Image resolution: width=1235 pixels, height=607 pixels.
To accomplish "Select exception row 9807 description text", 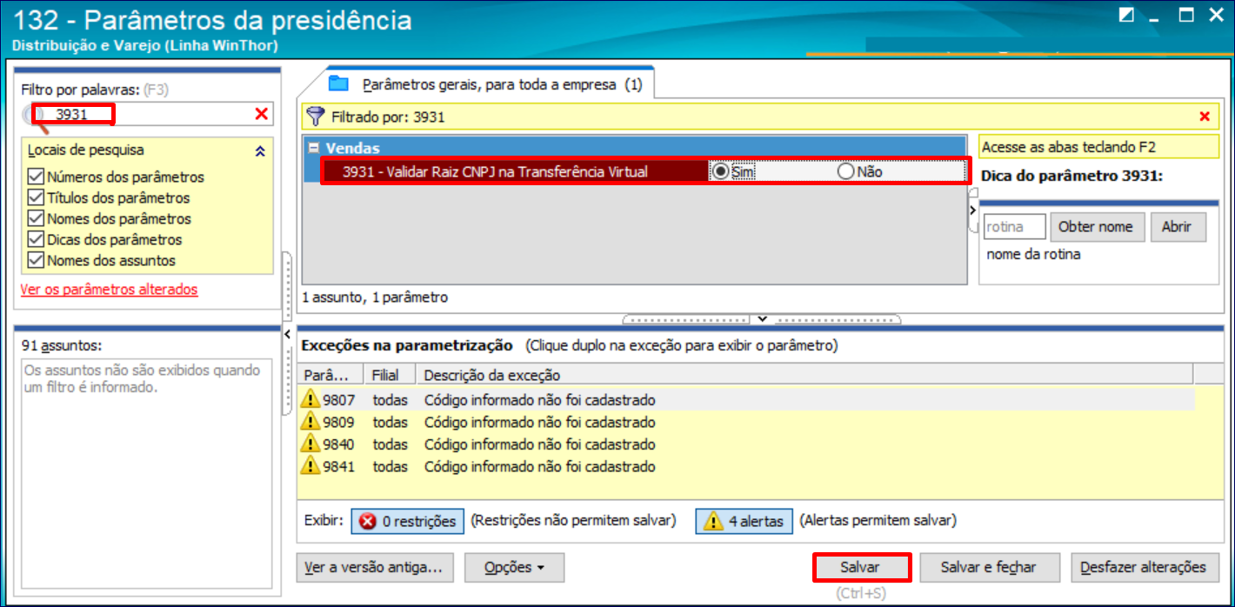I will pos(539,400).
